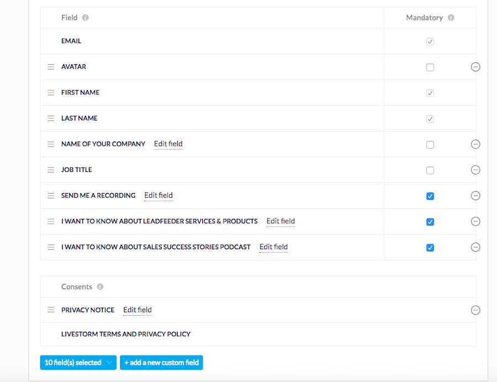Click the add a new custom field button
The width and height of the screenshot is (497, 382).
pyautogui.click(x=161, y=362)
